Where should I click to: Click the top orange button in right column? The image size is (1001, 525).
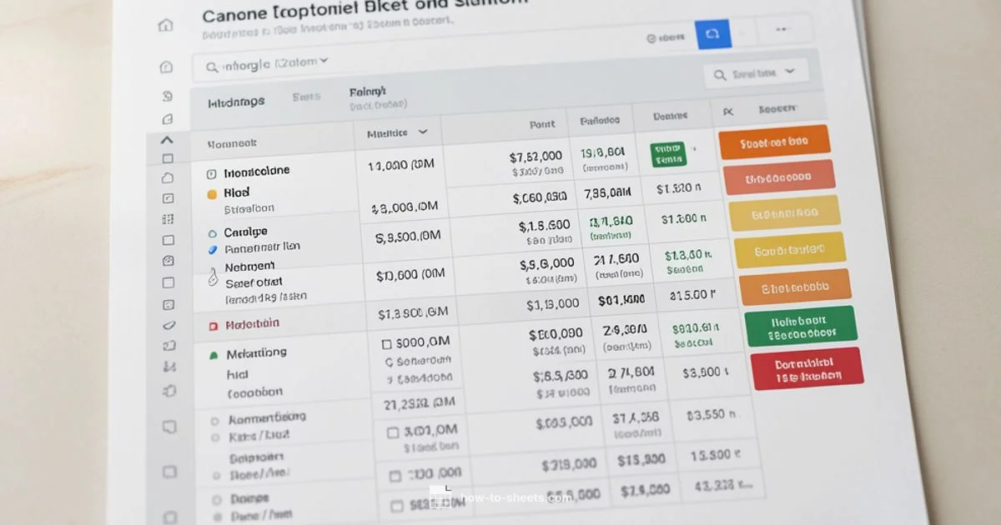(773, 142)
